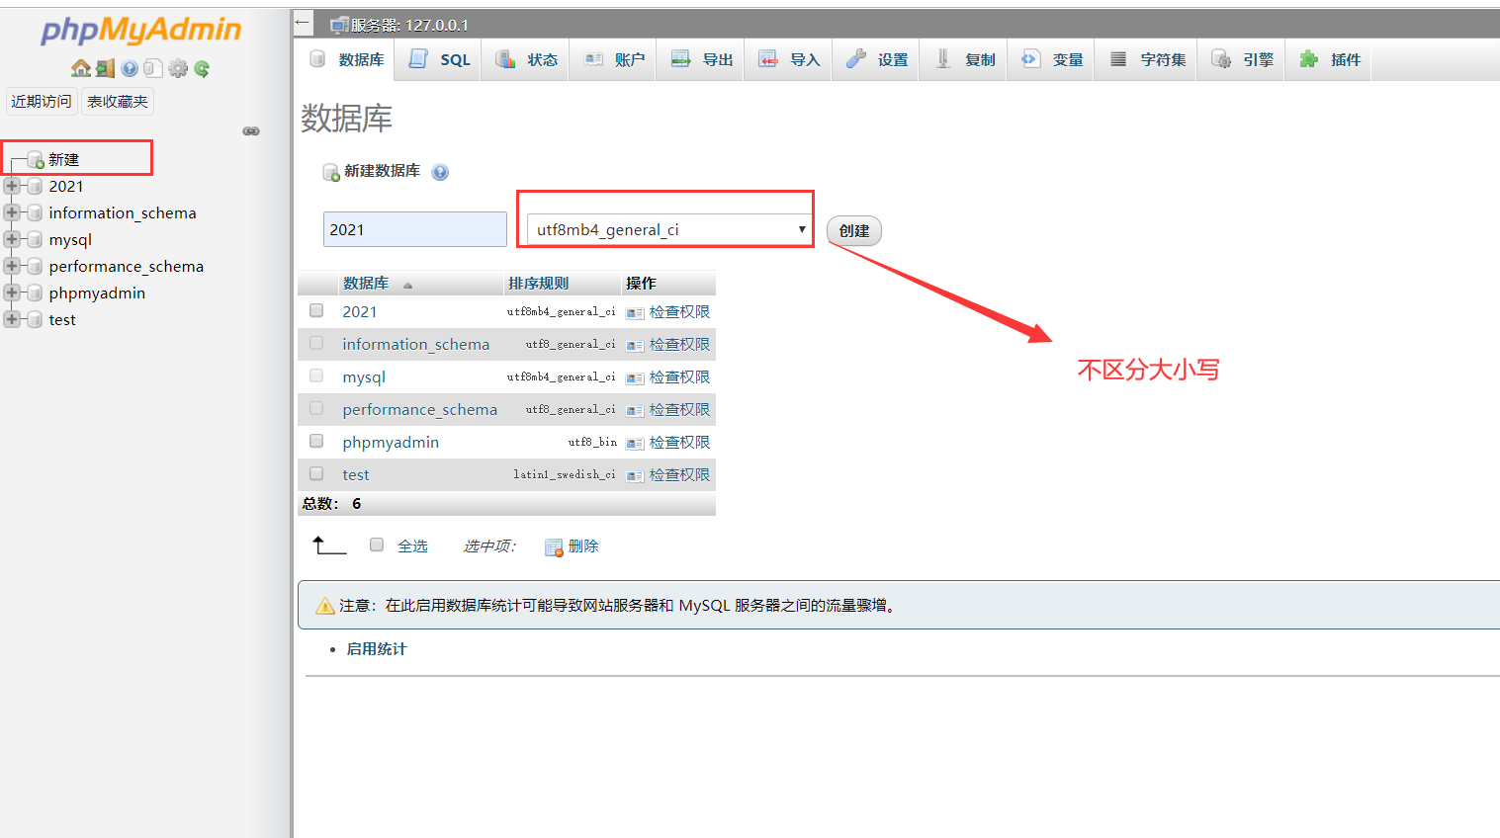Click privileges icon in the test row
Image resolution: width=1500 pixels, height=838 pixels.
coord(635,476)
